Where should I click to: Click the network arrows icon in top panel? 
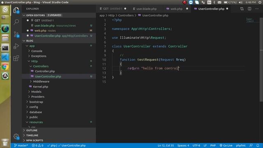pos(203,2)
